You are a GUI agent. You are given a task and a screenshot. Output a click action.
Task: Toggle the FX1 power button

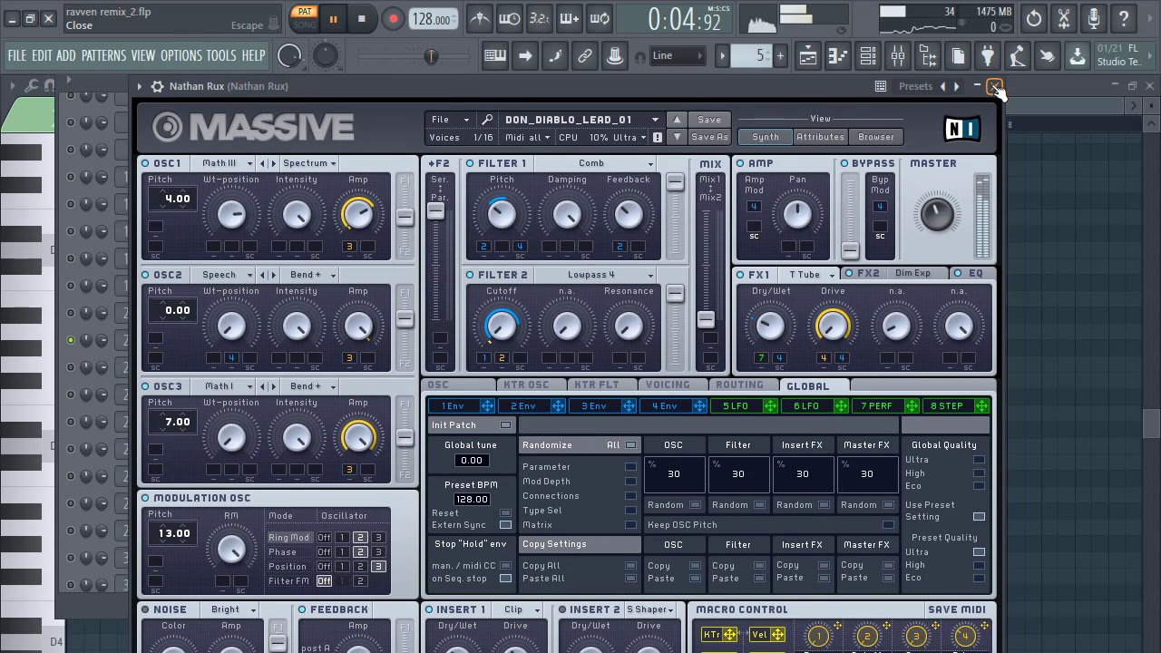pos(740,274)
